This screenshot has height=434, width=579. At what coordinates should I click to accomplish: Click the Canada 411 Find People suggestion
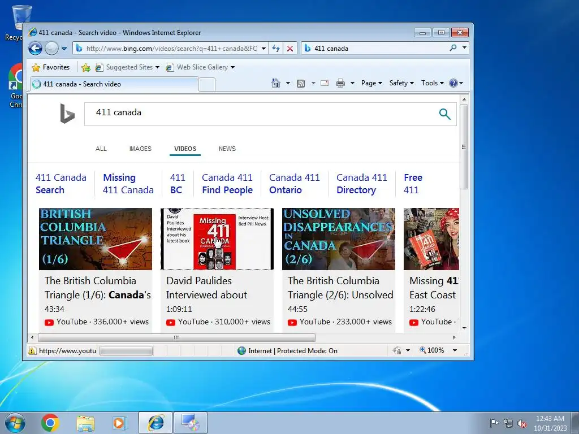[227, 184]
